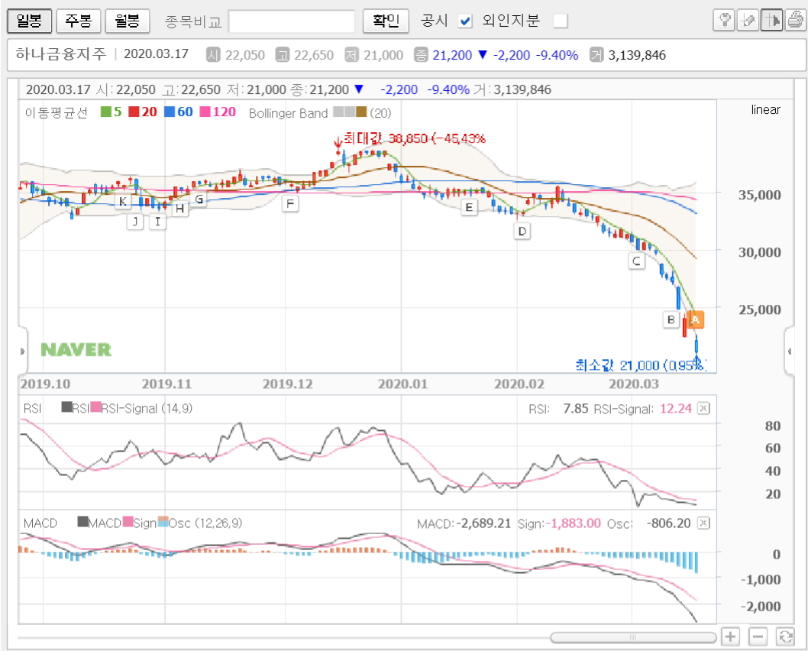Click disclosure marker A on chart
The height and width of the screenshot is (651, 808).
click(x=695, y=319)
